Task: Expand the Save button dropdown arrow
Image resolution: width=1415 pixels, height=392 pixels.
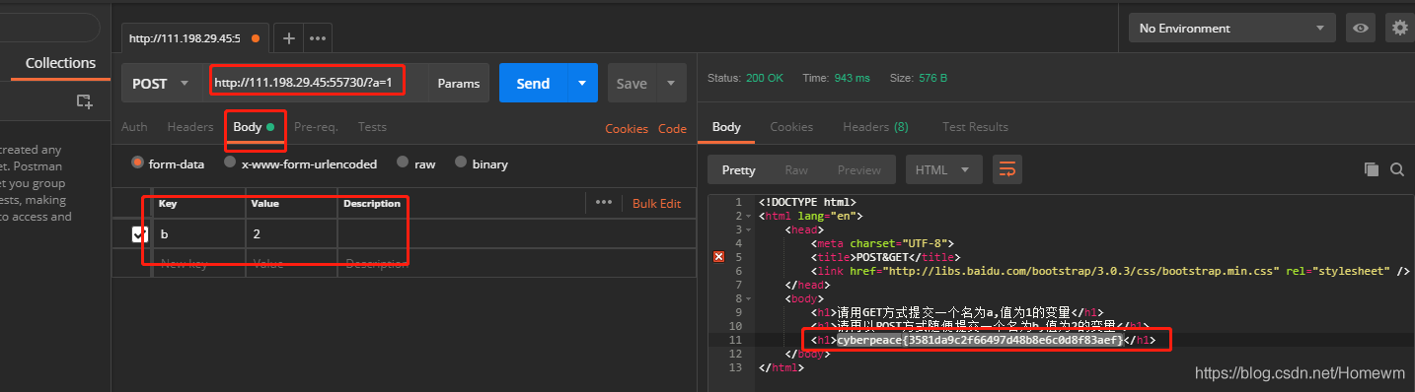Action: 672,84
